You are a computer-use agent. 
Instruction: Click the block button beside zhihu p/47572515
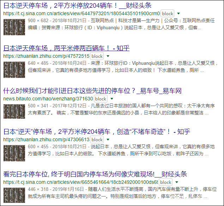(97, 56)
